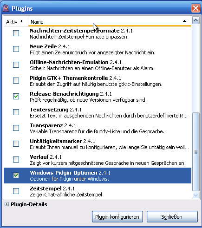The height and width of the screenshot is (228, 202).
Task: Click the arrow beside the Aktiv column
Action: tap(21, 21)
